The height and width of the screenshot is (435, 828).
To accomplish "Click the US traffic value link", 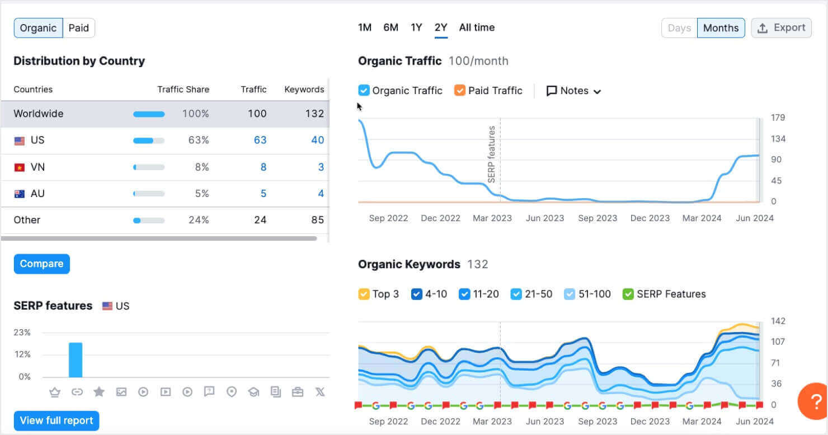I will tap(260, 140).
